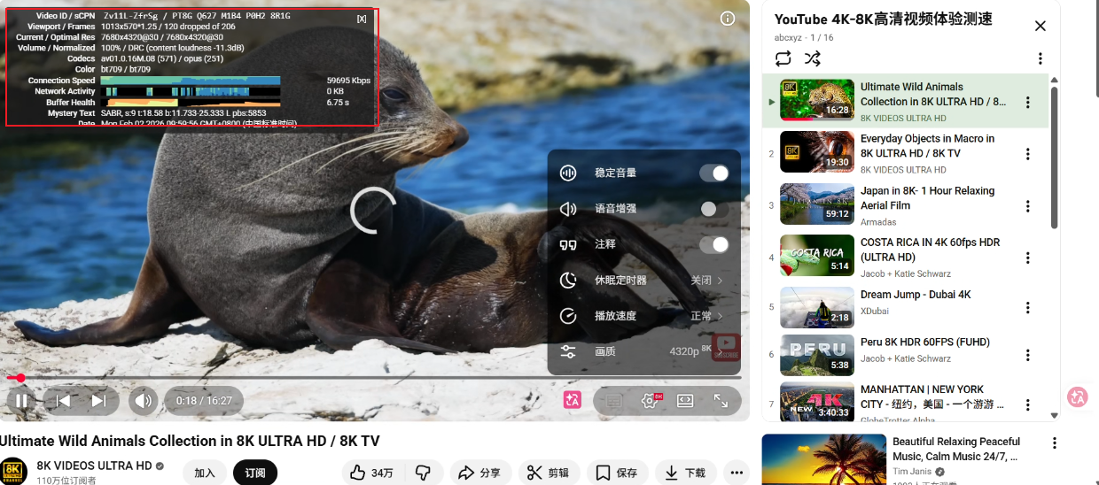
Task: Seek using the red video progress bar
Action: point(375,378)
